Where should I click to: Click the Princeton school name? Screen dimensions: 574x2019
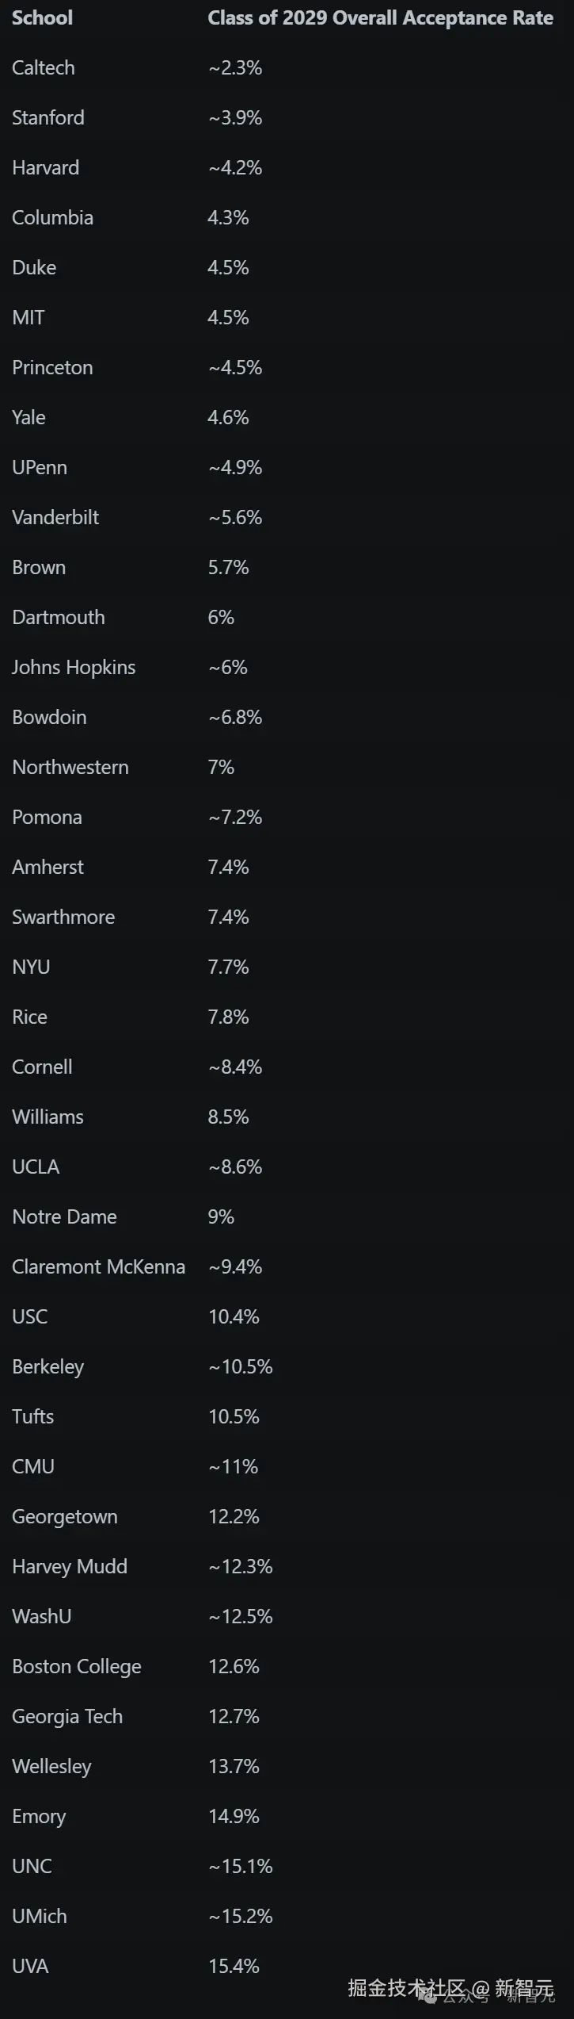tap(52, 367)
